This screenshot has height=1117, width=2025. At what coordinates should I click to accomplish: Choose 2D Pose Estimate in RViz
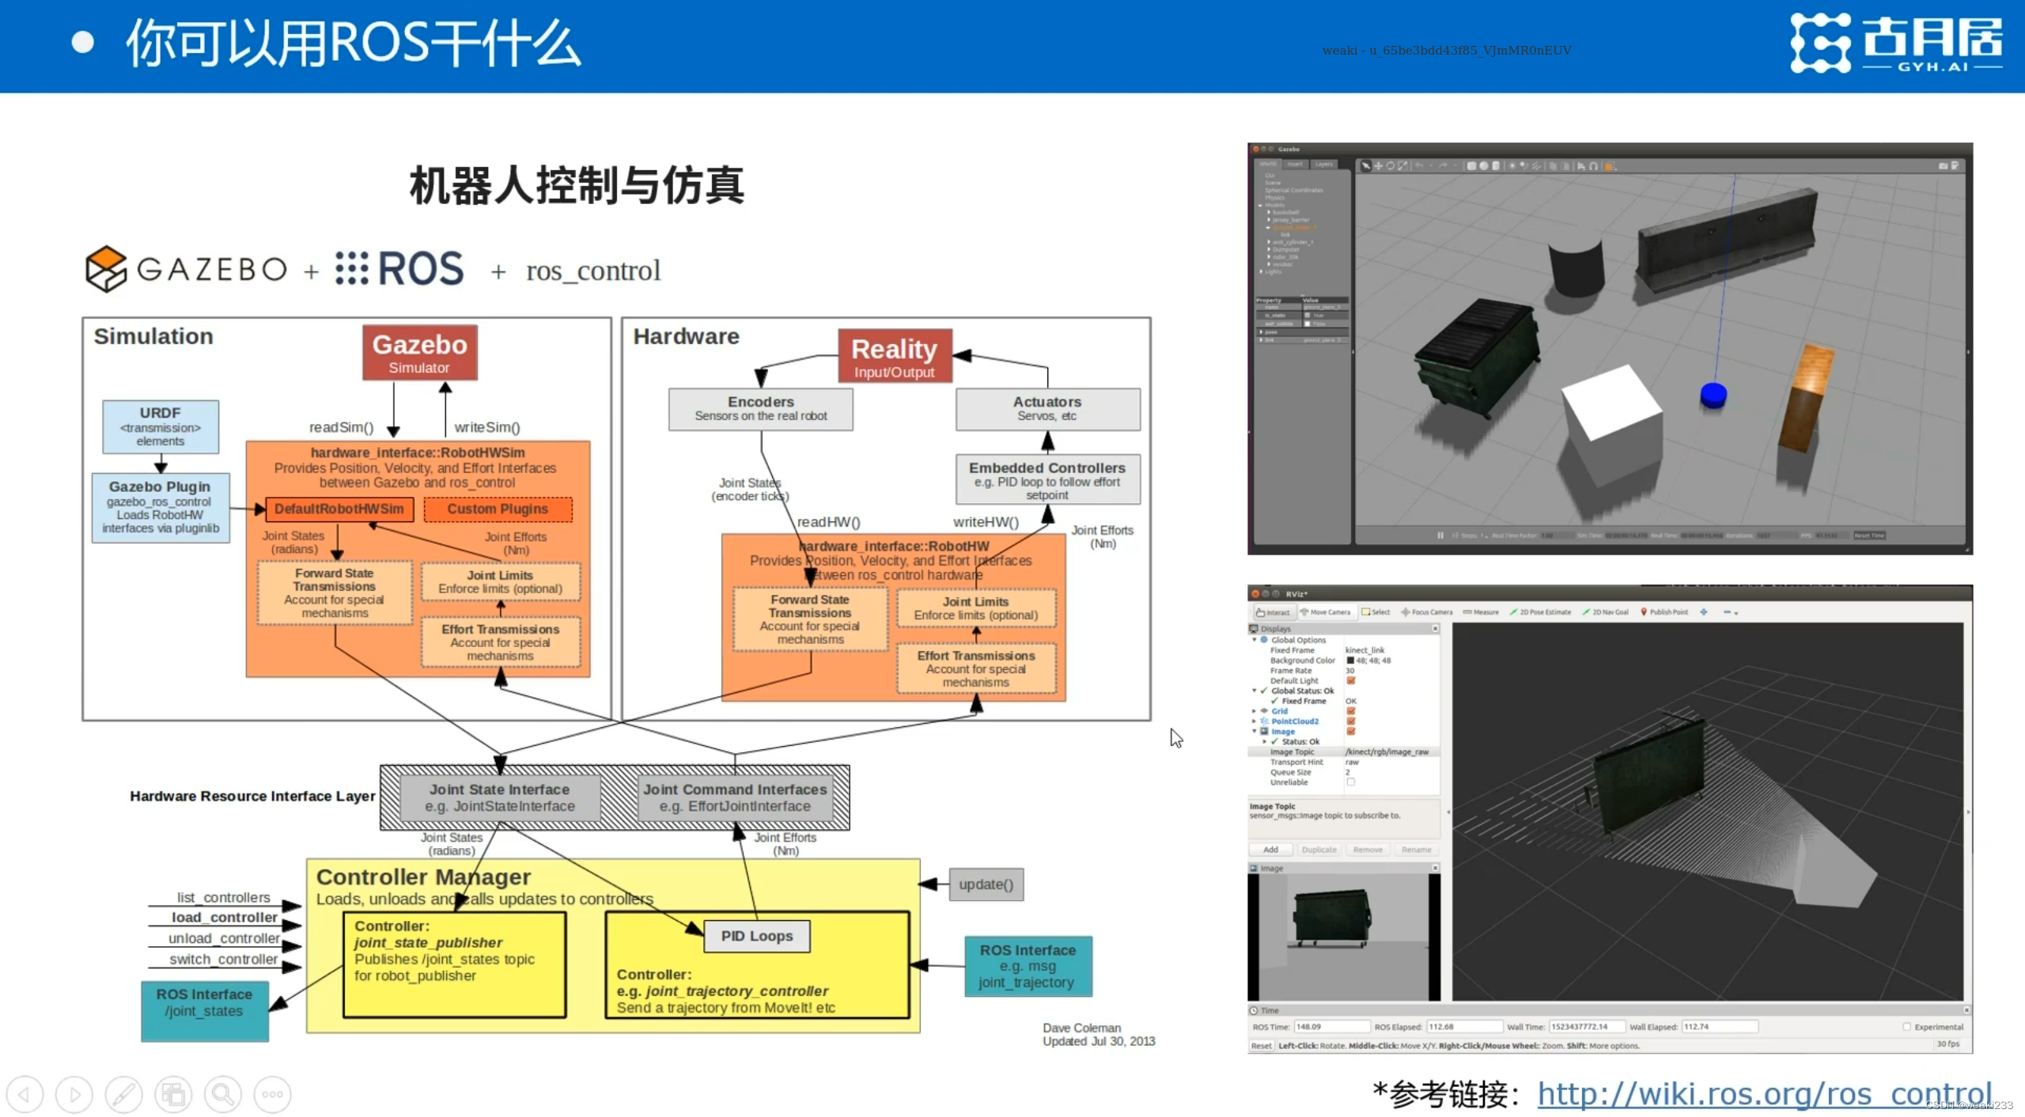(1540, 612)
